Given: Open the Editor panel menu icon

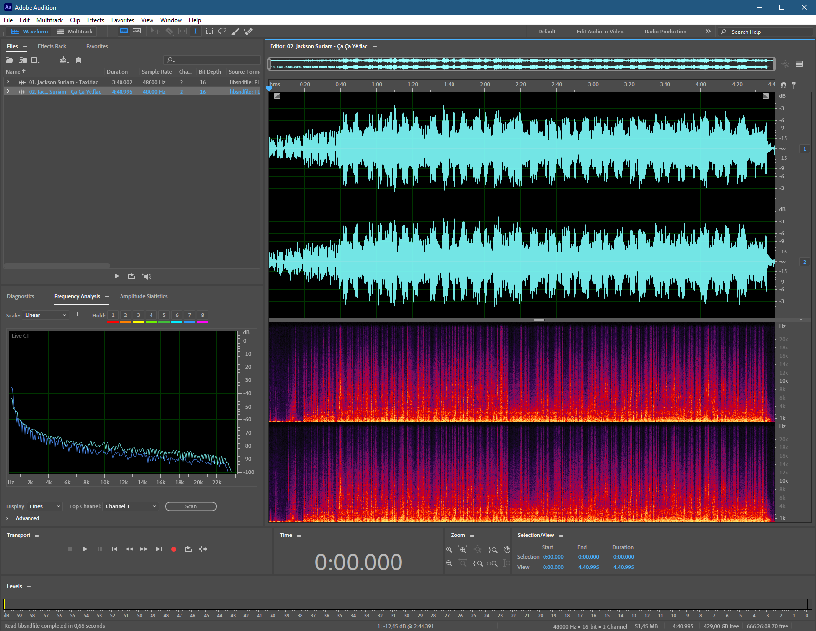Looking at the screenshot, I should pos(375,46).
